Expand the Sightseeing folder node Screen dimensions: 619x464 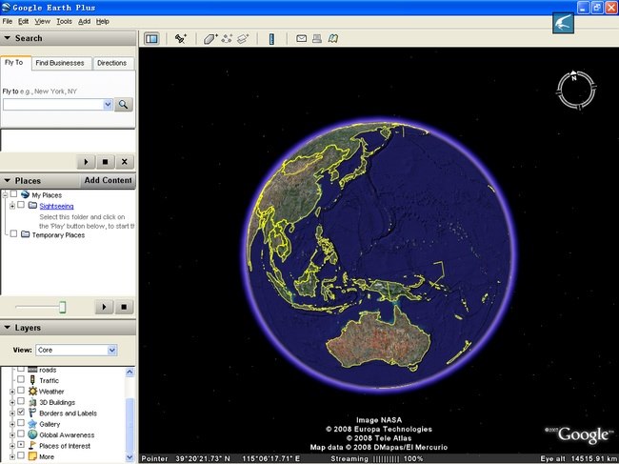coord(12,206)
